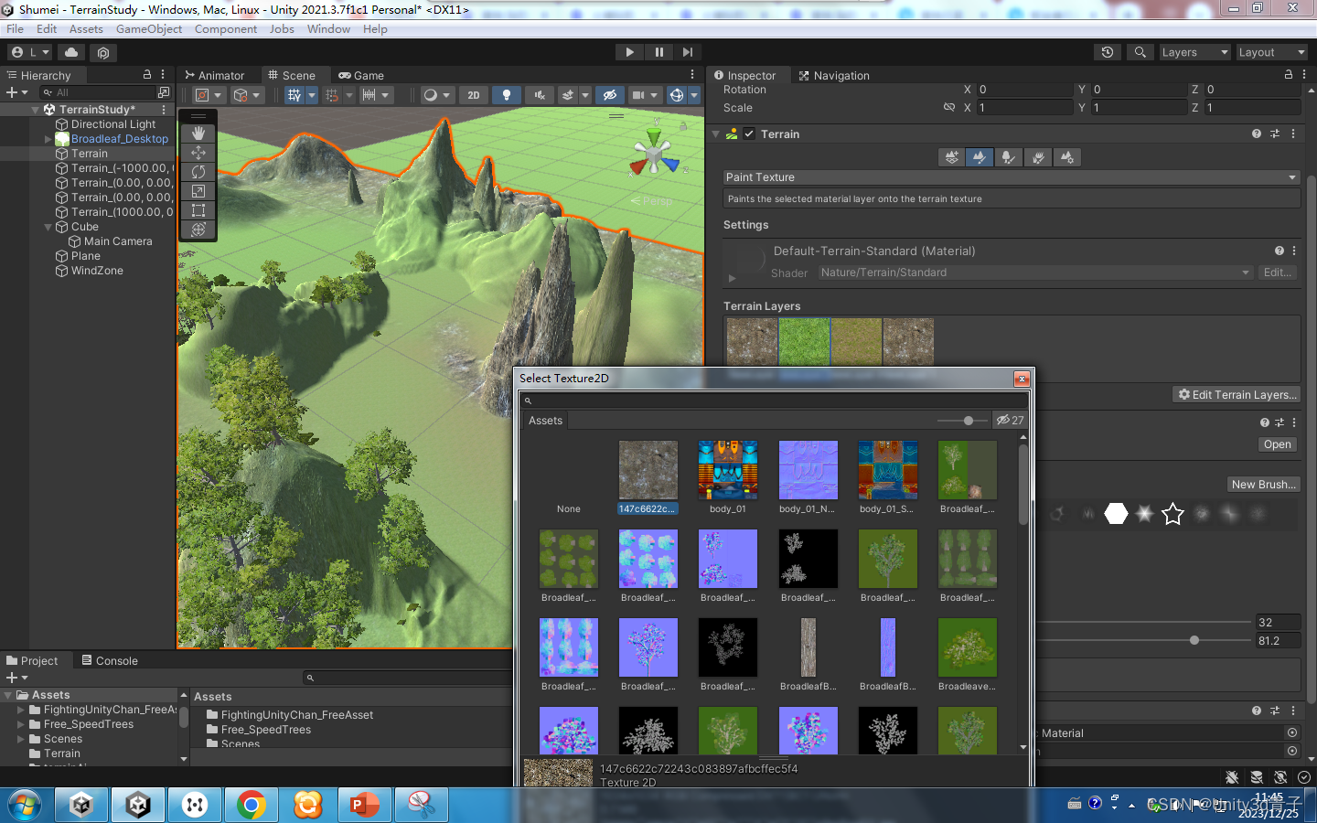Image resolution: width=1317 pixels, height=823 pixels.
Task: Open the cloud services icon
Action: pos(71,52)
